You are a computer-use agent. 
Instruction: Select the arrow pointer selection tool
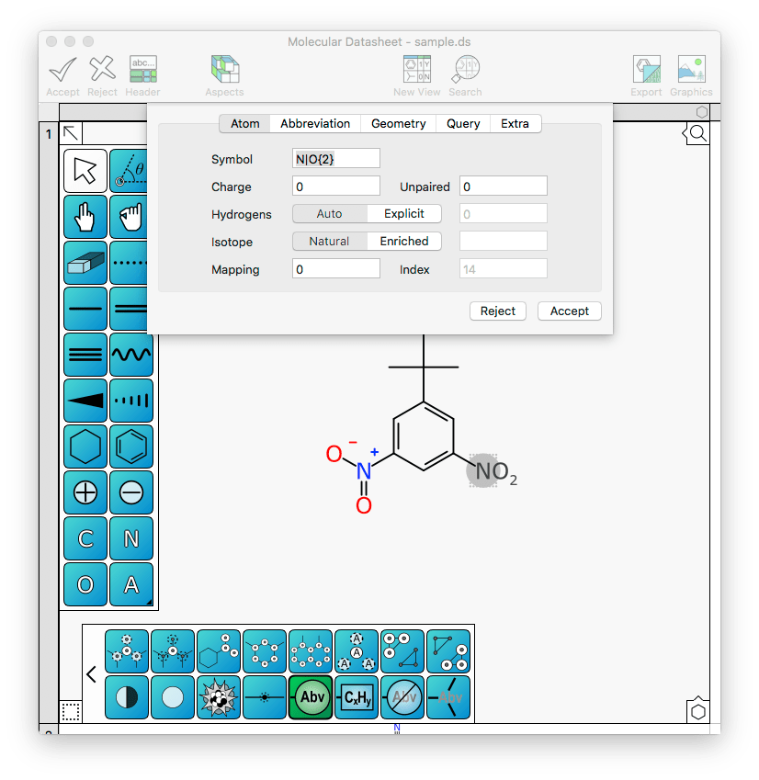point(85,171)
